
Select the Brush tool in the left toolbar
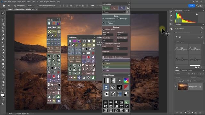coord(3,42)
